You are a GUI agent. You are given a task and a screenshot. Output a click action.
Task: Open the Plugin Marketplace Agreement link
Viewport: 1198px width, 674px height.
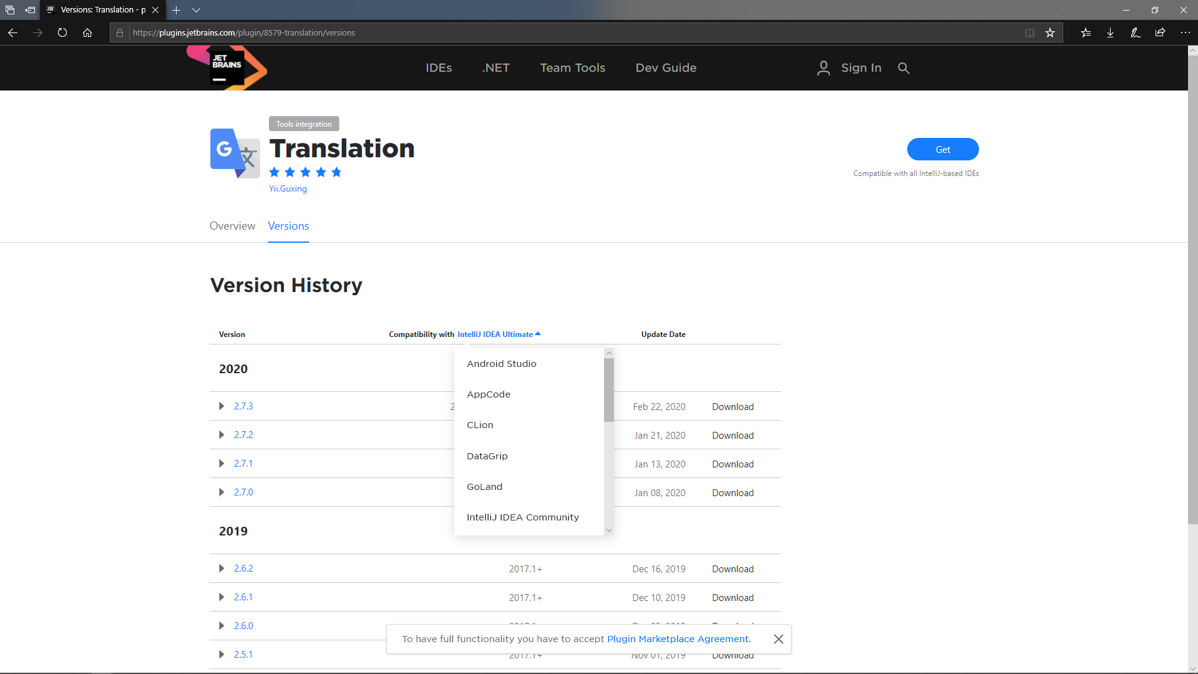click(x=678, y=639)
